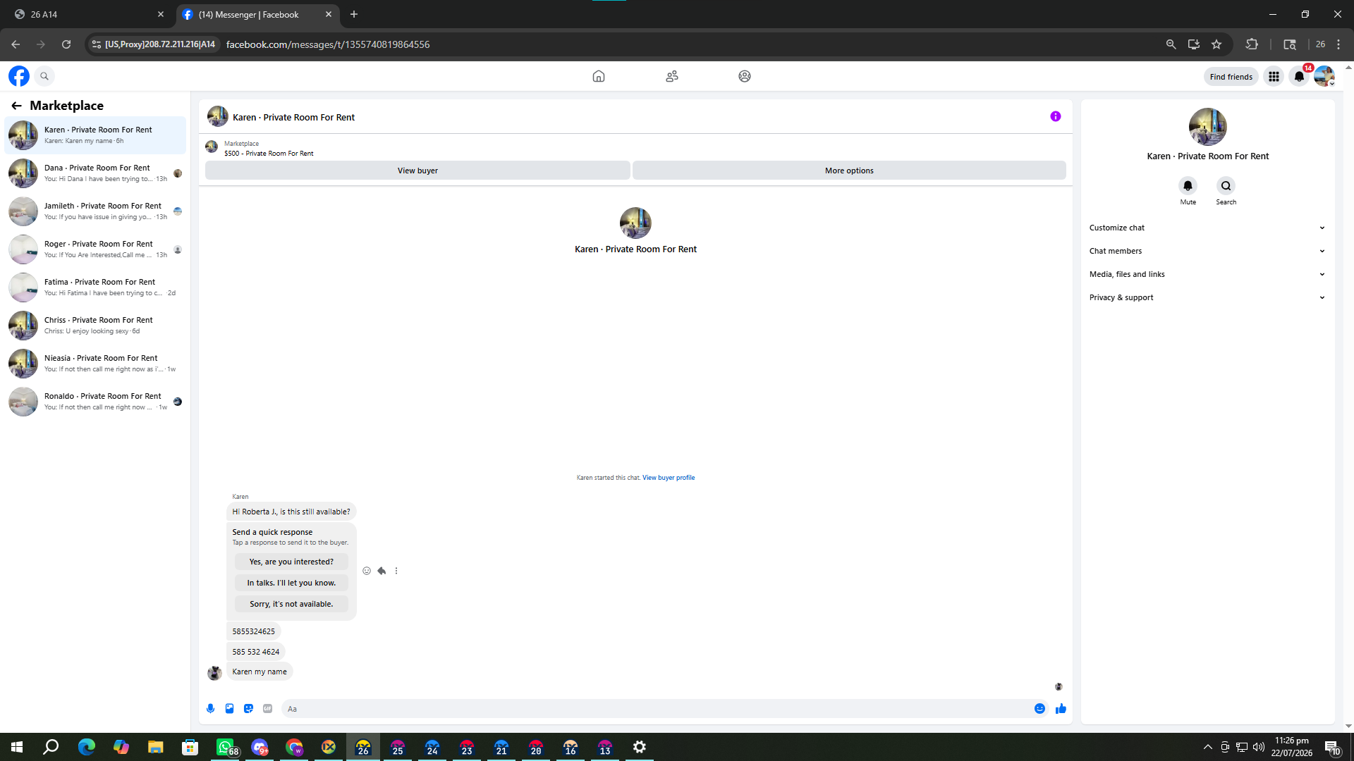
Task: Select the Messenger | Facebook browser tab
Action: 257,14
